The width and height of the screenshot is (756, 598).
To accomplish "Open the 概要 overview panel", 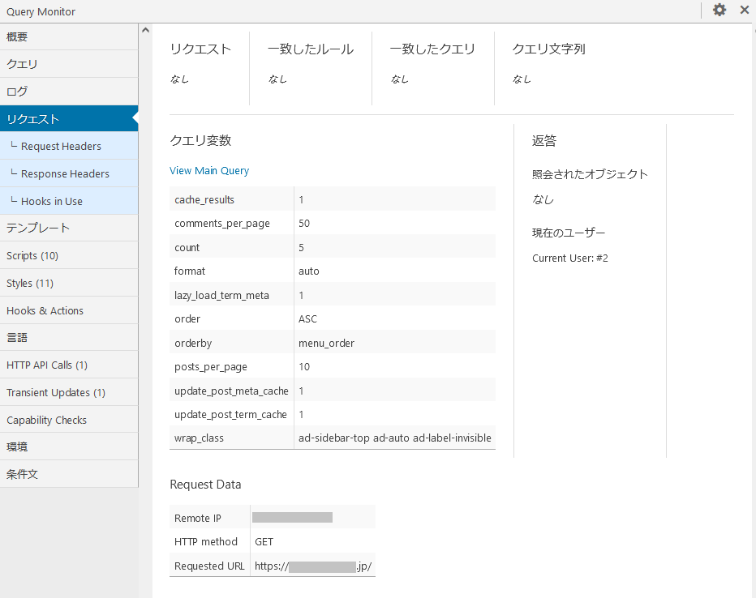I will (68, 36).
